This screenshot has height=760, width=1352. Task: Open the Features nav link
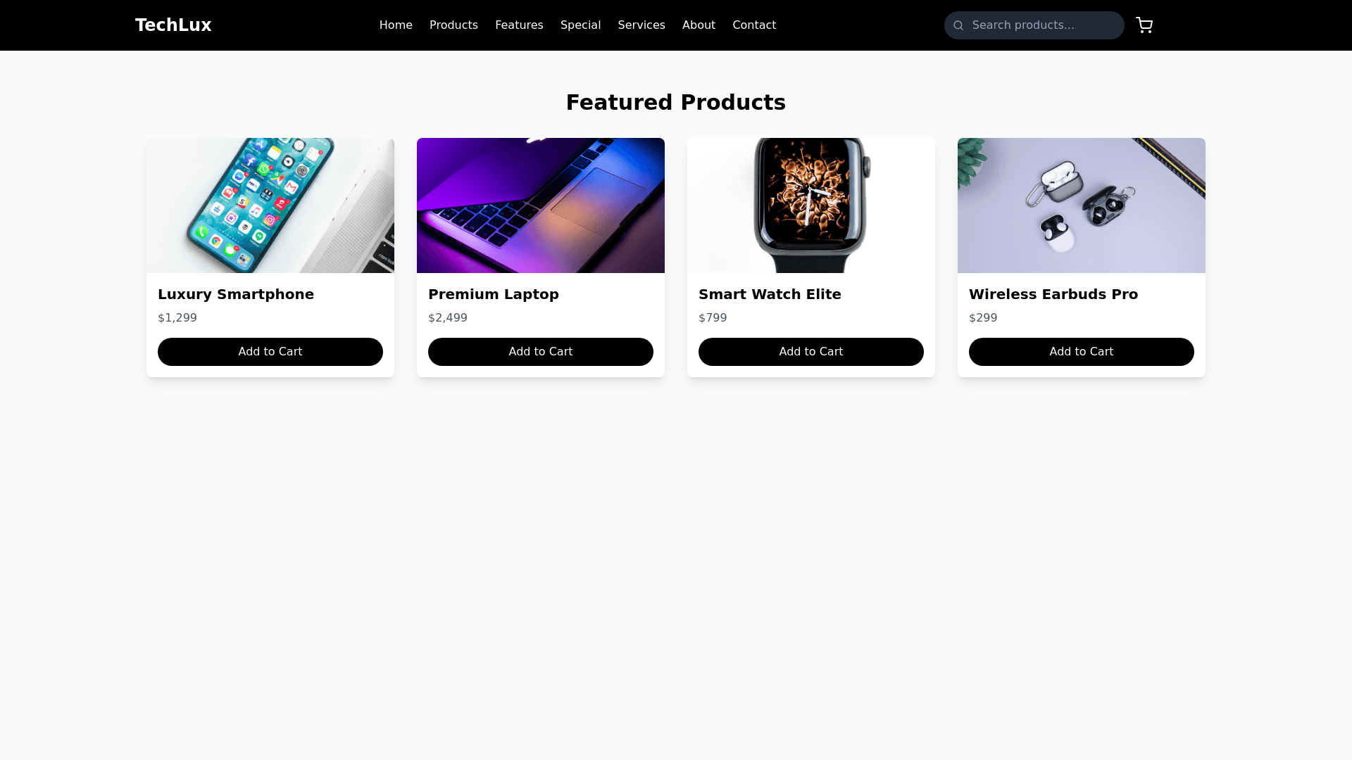tap(519, 25)
